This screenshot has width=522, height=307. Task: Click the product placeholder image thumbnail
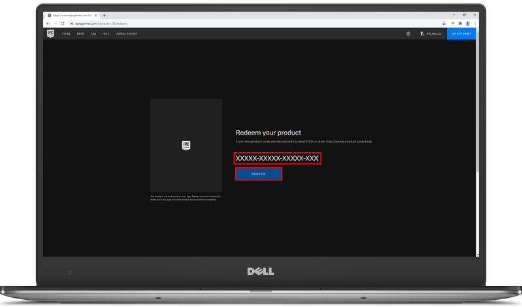[186, 145]
